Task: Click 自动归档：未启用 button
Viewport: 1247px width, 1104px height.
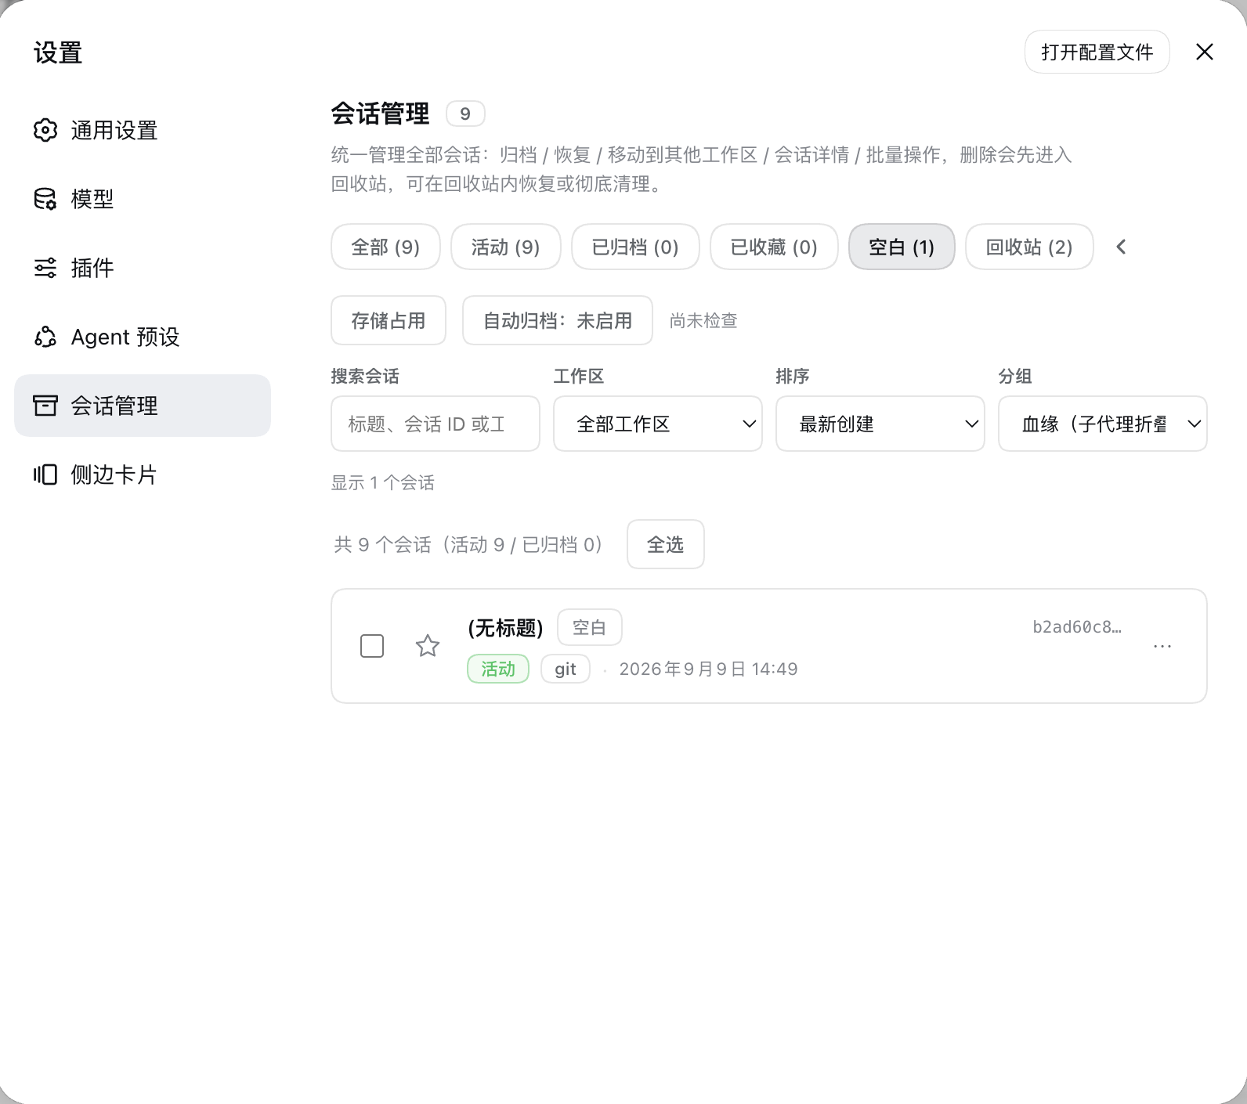Action: 558,320
